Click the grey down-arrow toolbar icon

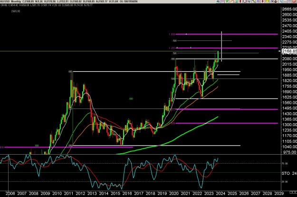[x=249, y=1]
